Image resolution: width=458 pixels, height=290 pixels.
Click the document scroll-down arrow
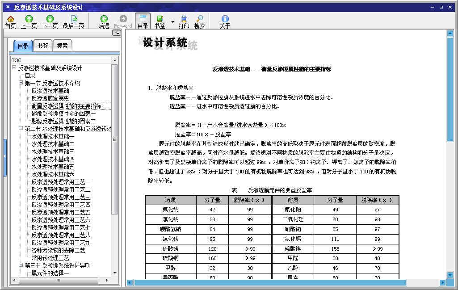(450, 275)
